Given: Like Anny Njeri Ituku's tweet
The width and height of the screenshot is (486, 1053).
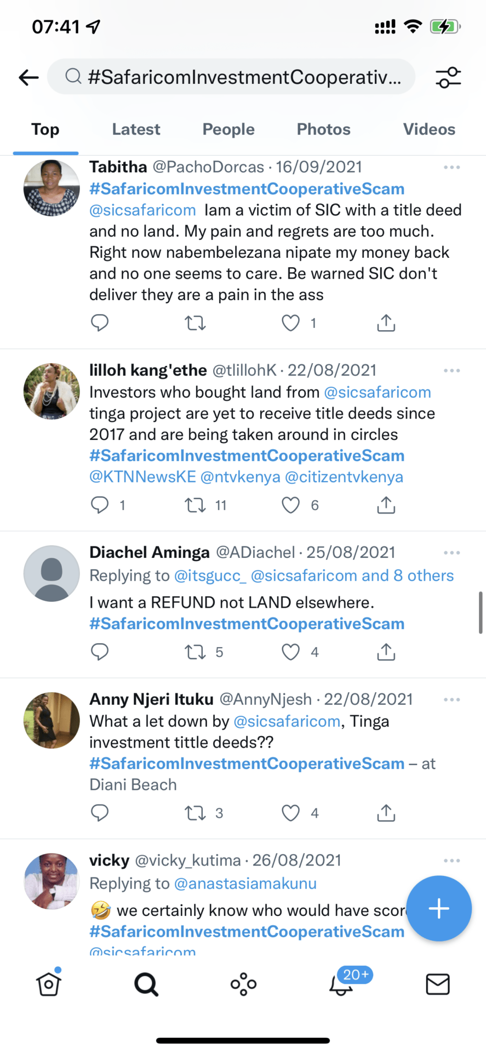Looking at the screenshot, I should tap(290, 813).
